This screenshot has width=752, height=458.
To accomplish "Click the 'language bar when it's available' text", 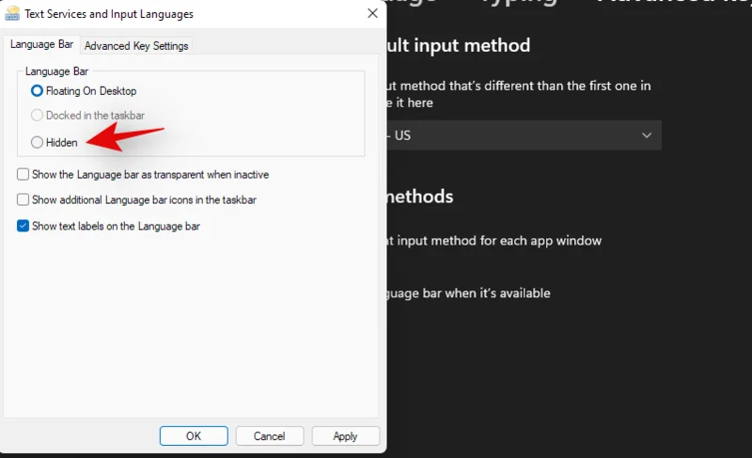I will point(468,293).
